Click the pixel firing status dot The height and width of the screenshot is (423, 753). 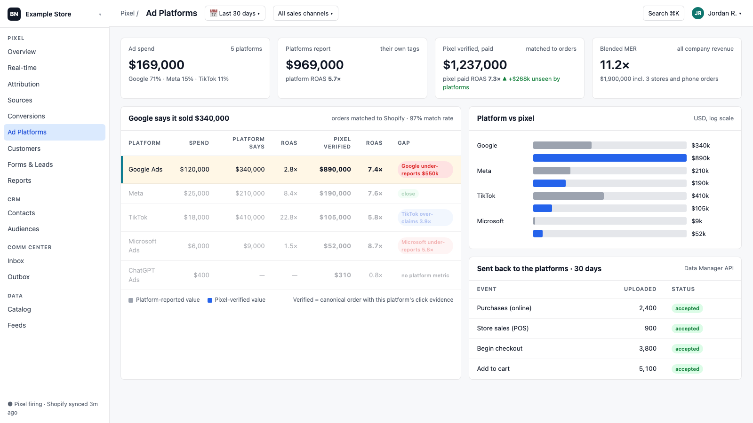10,404
